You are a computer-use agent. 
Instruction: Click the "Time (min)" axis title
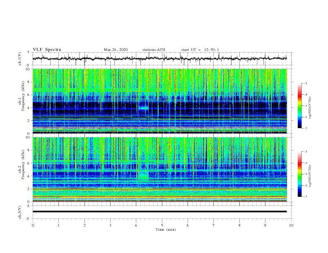(x=166, y=229)
